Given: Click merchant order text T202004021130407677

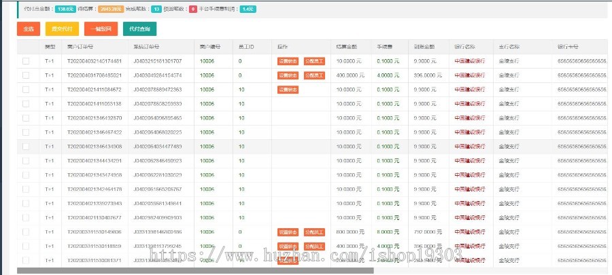Looking at the screenshot, I should pos(95,218).
